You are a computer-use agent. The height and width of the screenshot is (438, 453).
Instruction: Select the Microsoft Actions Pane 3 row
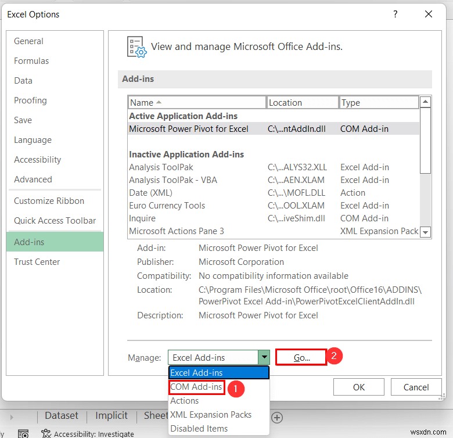[x=274, y=231]
